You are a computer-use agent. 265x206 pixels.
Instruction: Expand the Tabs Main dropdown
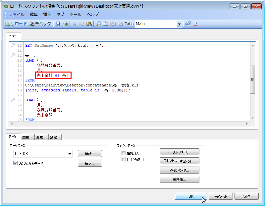[x=179, y=24]
